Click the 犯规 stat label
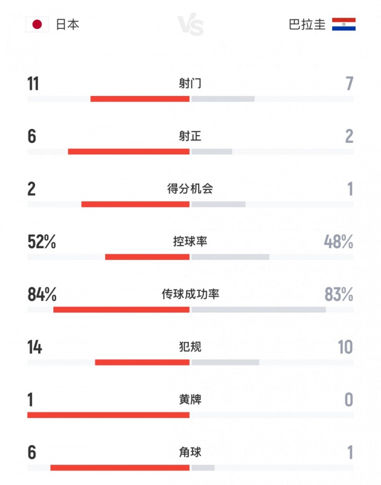Viewport: 381px width, 485px height. click(x=190, y=347)
